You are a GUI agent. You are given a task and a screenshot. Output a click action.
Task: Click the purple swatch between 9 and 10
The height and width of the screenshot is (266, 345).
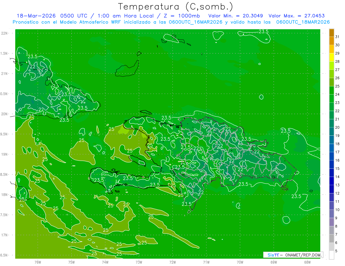pyautogui.click(x=331, y=214)
